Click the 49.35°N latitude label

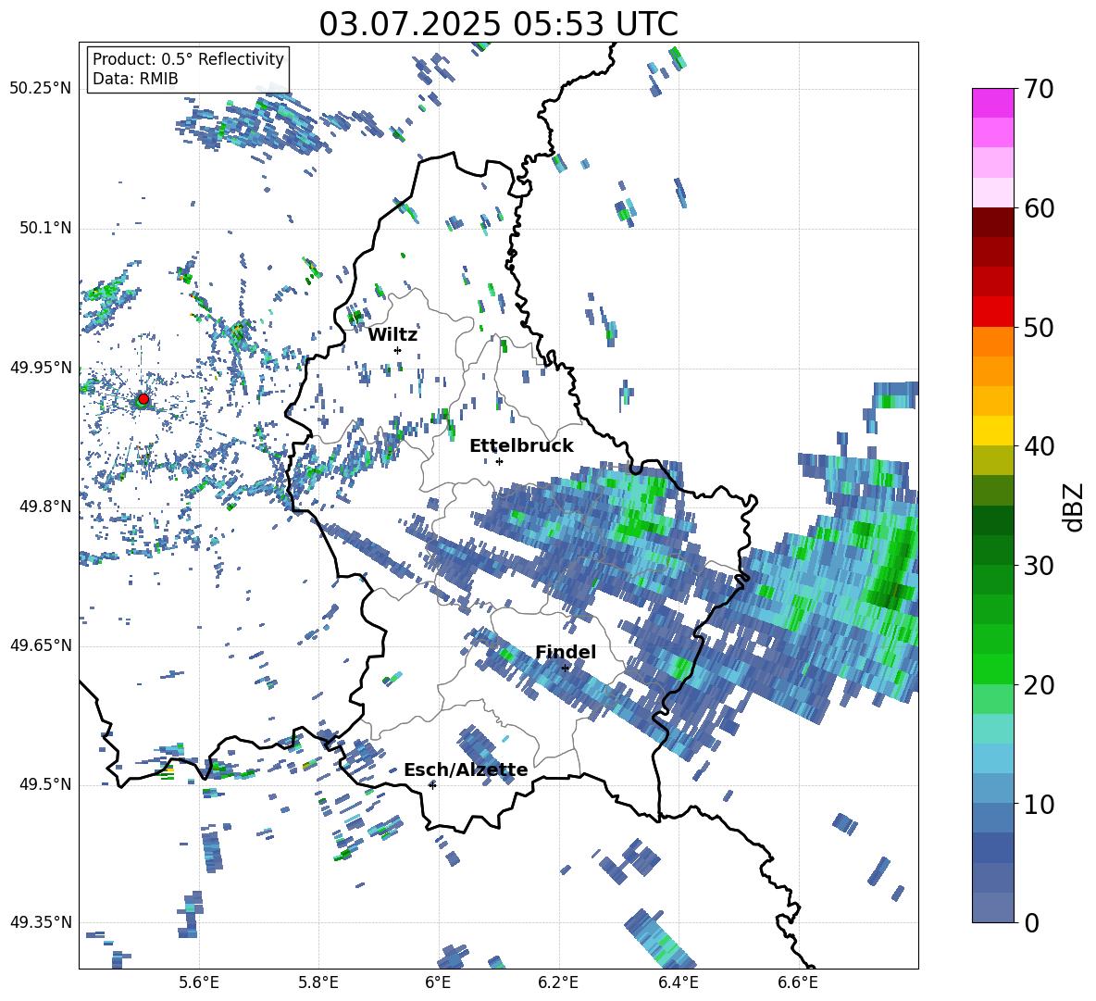[41, 922]
